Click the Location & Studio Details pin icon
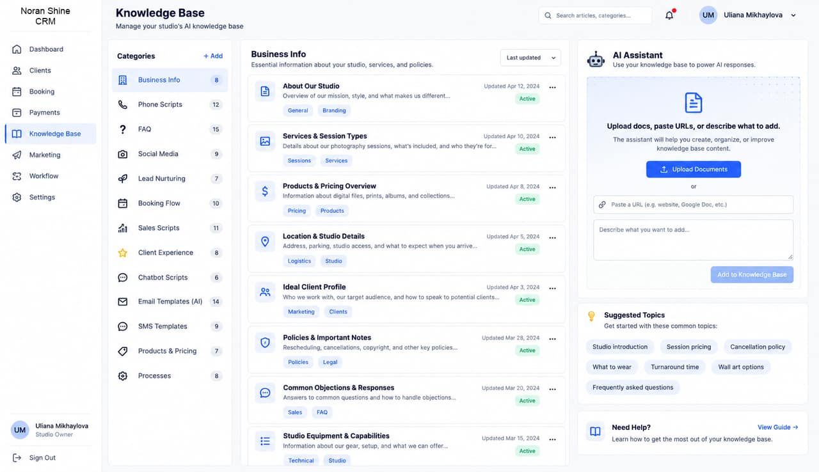This screenshot has width=819, height=472. 265,242
